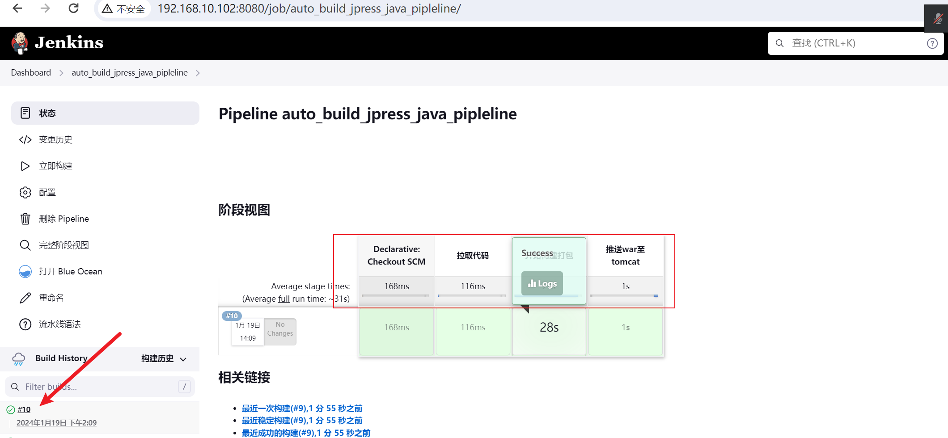Click the slash shortcut key badge
Viewport: 948px width, 438px height.
(184, 387)
